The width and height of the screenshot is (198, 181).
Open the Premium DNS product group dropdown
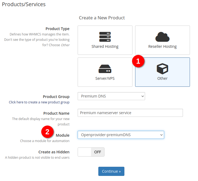click(x=111, y=96)
